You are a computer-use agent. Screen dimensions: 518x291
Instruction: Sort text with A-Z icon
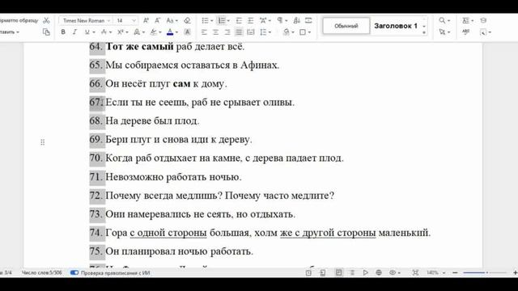(x=297, y=20)
